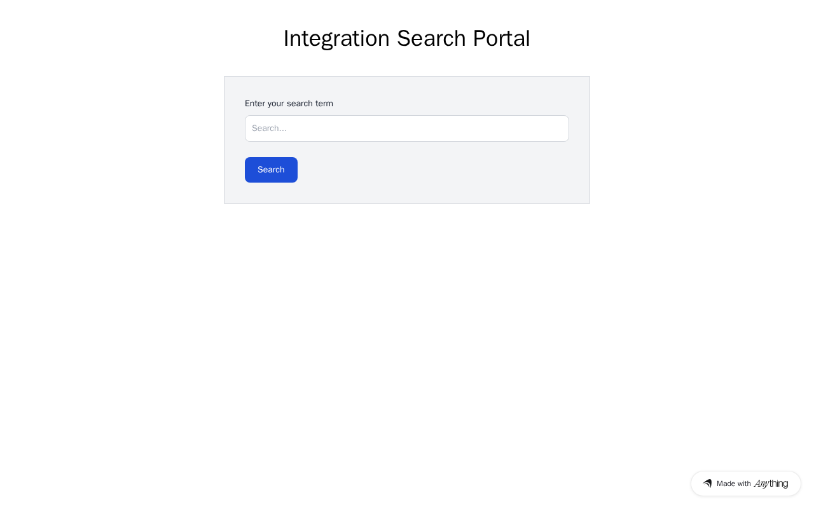The height and width of the screenshot is (509, 814).
Task: Click the word "Portal" in the title
Action: coord(501,38)
